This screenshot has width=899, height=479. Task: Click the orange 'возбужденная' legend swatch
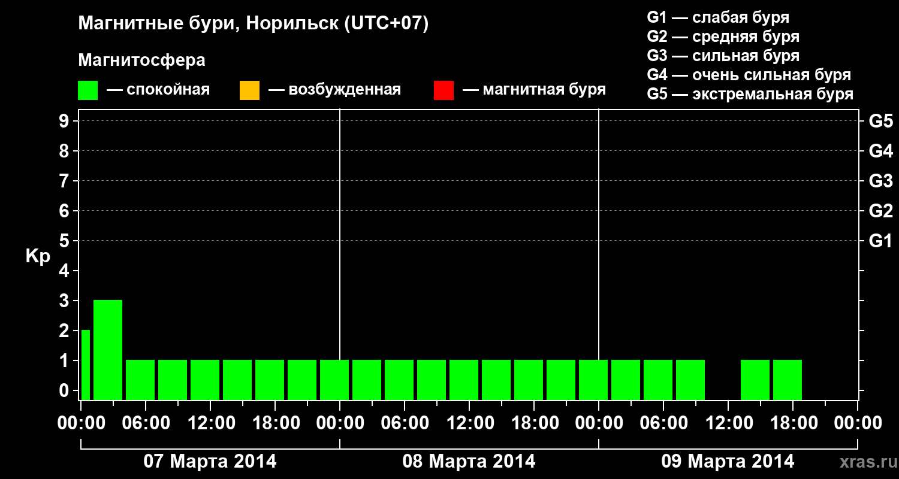pyautogui.click(x=249, y=90)
